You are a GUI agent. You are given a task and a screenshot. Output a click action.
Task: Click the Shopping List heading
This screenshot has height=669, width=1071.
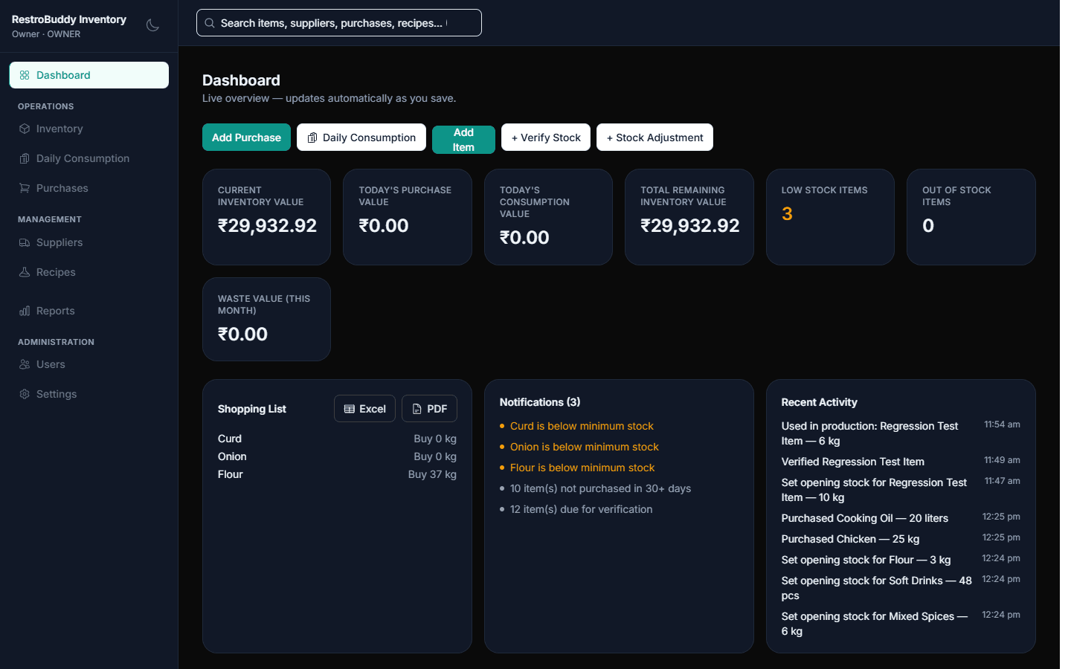252,409
